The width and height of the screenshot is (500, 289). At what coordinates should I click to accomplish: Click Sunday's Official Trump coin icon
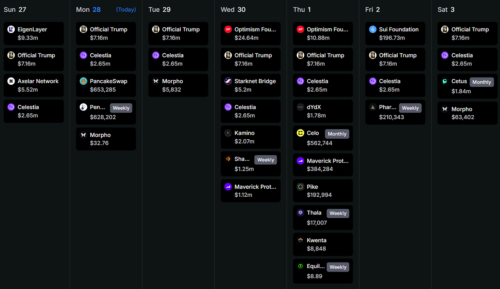11,55
